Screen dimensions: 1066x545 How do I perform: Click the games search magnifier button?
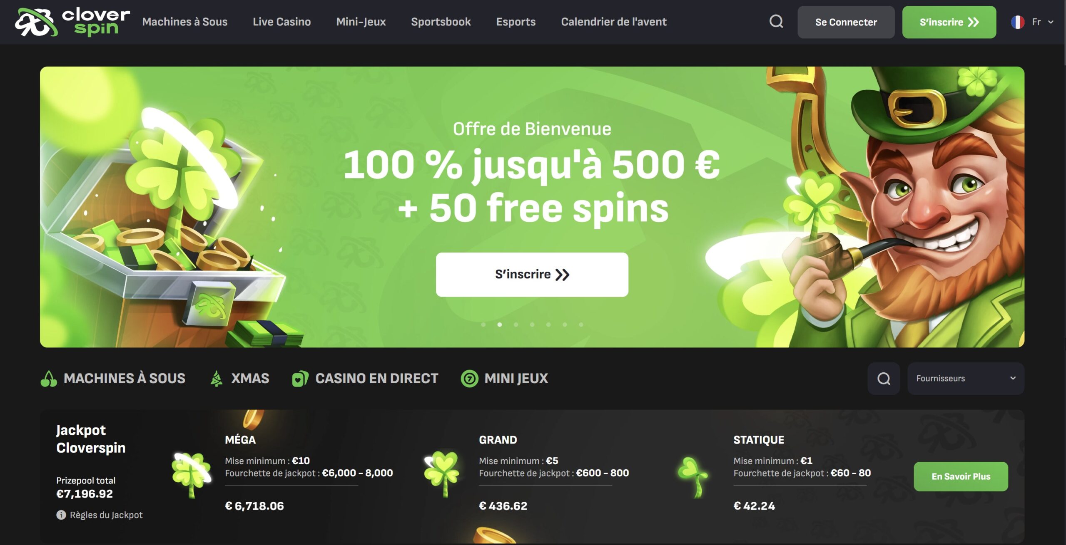click(x=884, y=379)
